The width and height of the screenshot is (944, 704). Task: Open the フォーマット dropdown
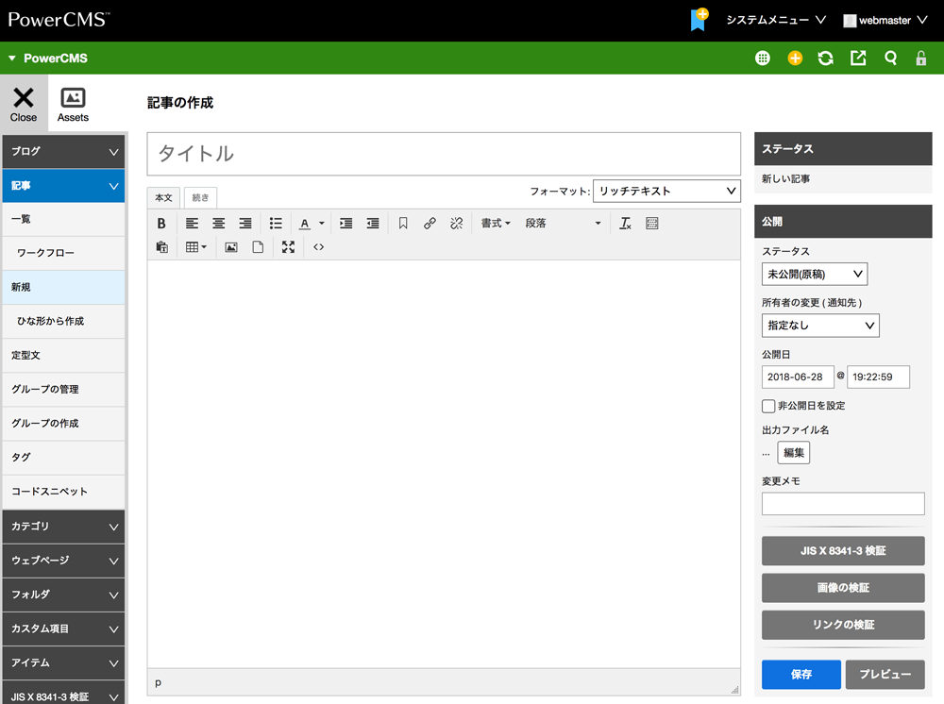pos(666,191)
